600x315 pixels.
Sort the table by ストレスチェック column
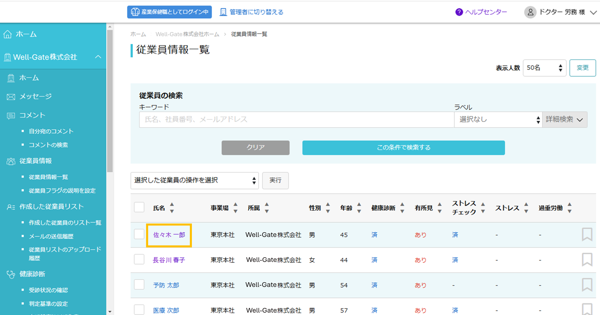(483, 208)
